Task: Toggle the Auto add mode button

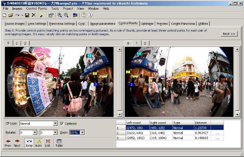Action: [39, 143]
